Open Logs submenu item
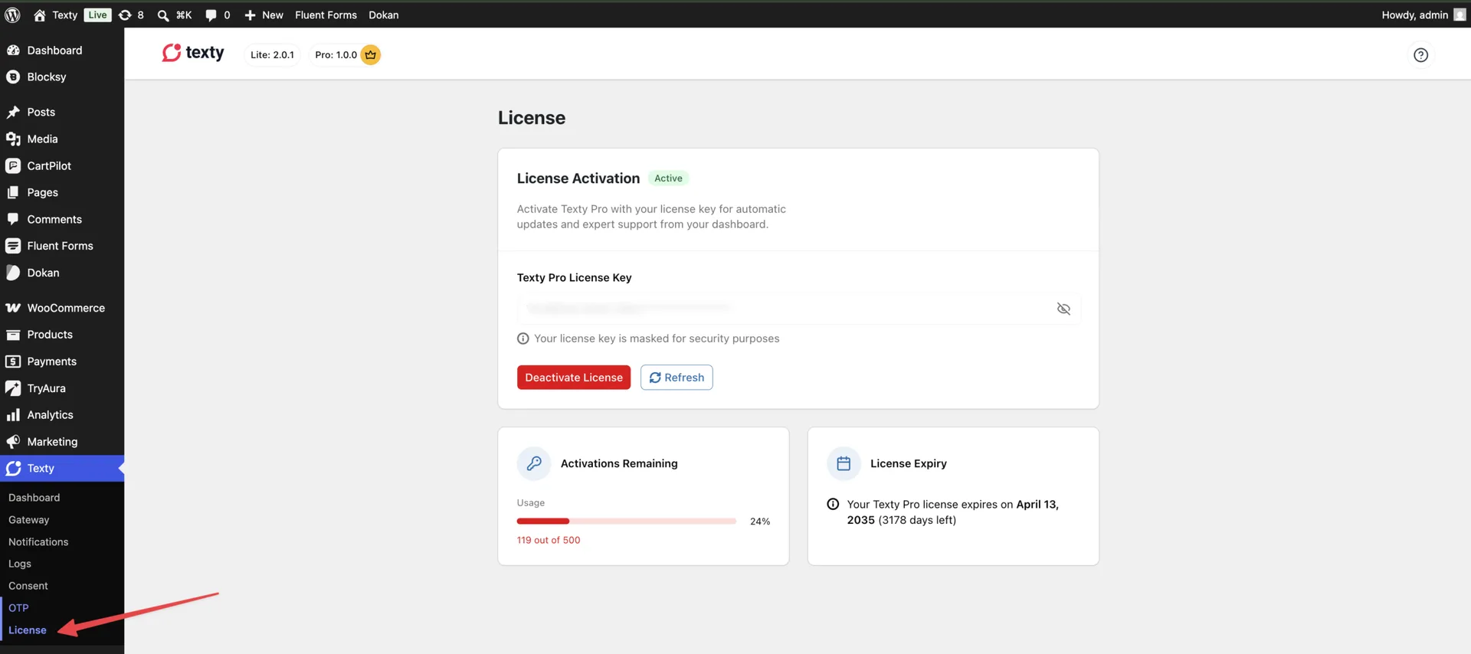The height and width of the screenshot is (654, 1471). (20, 564)
